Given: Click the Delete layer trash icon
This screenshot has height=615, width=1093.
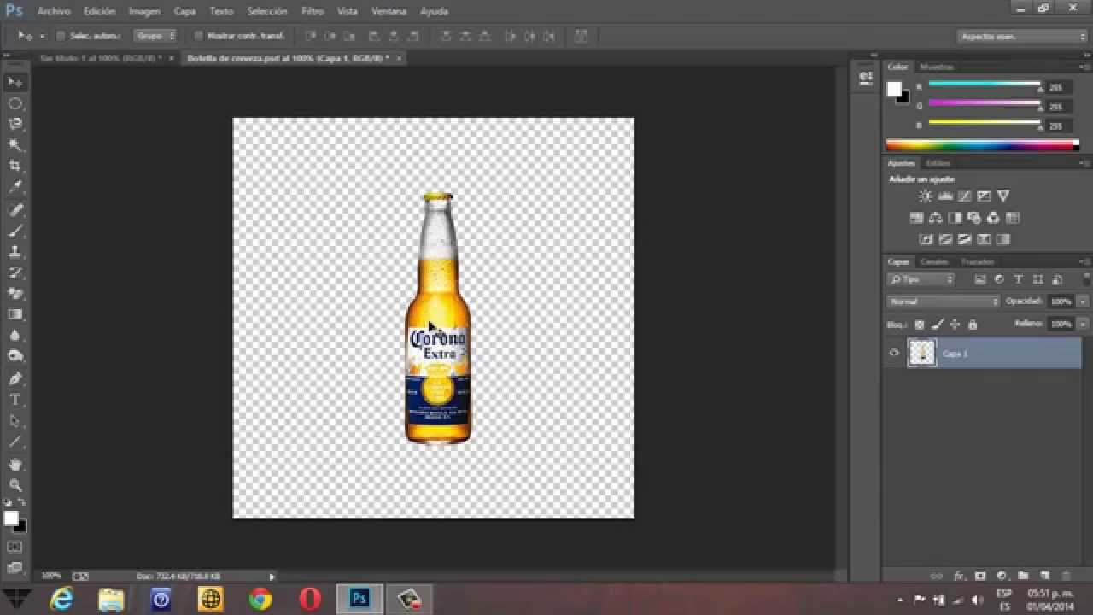Looking at the screenshot, I should coord(1065,577).
